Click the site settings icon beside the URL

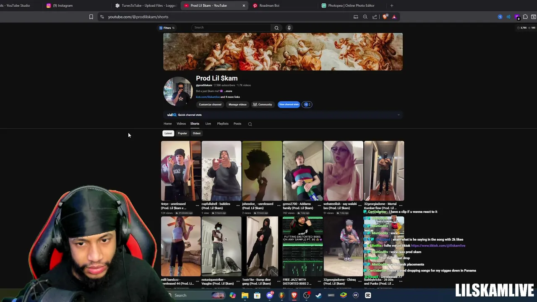[102, 17]
